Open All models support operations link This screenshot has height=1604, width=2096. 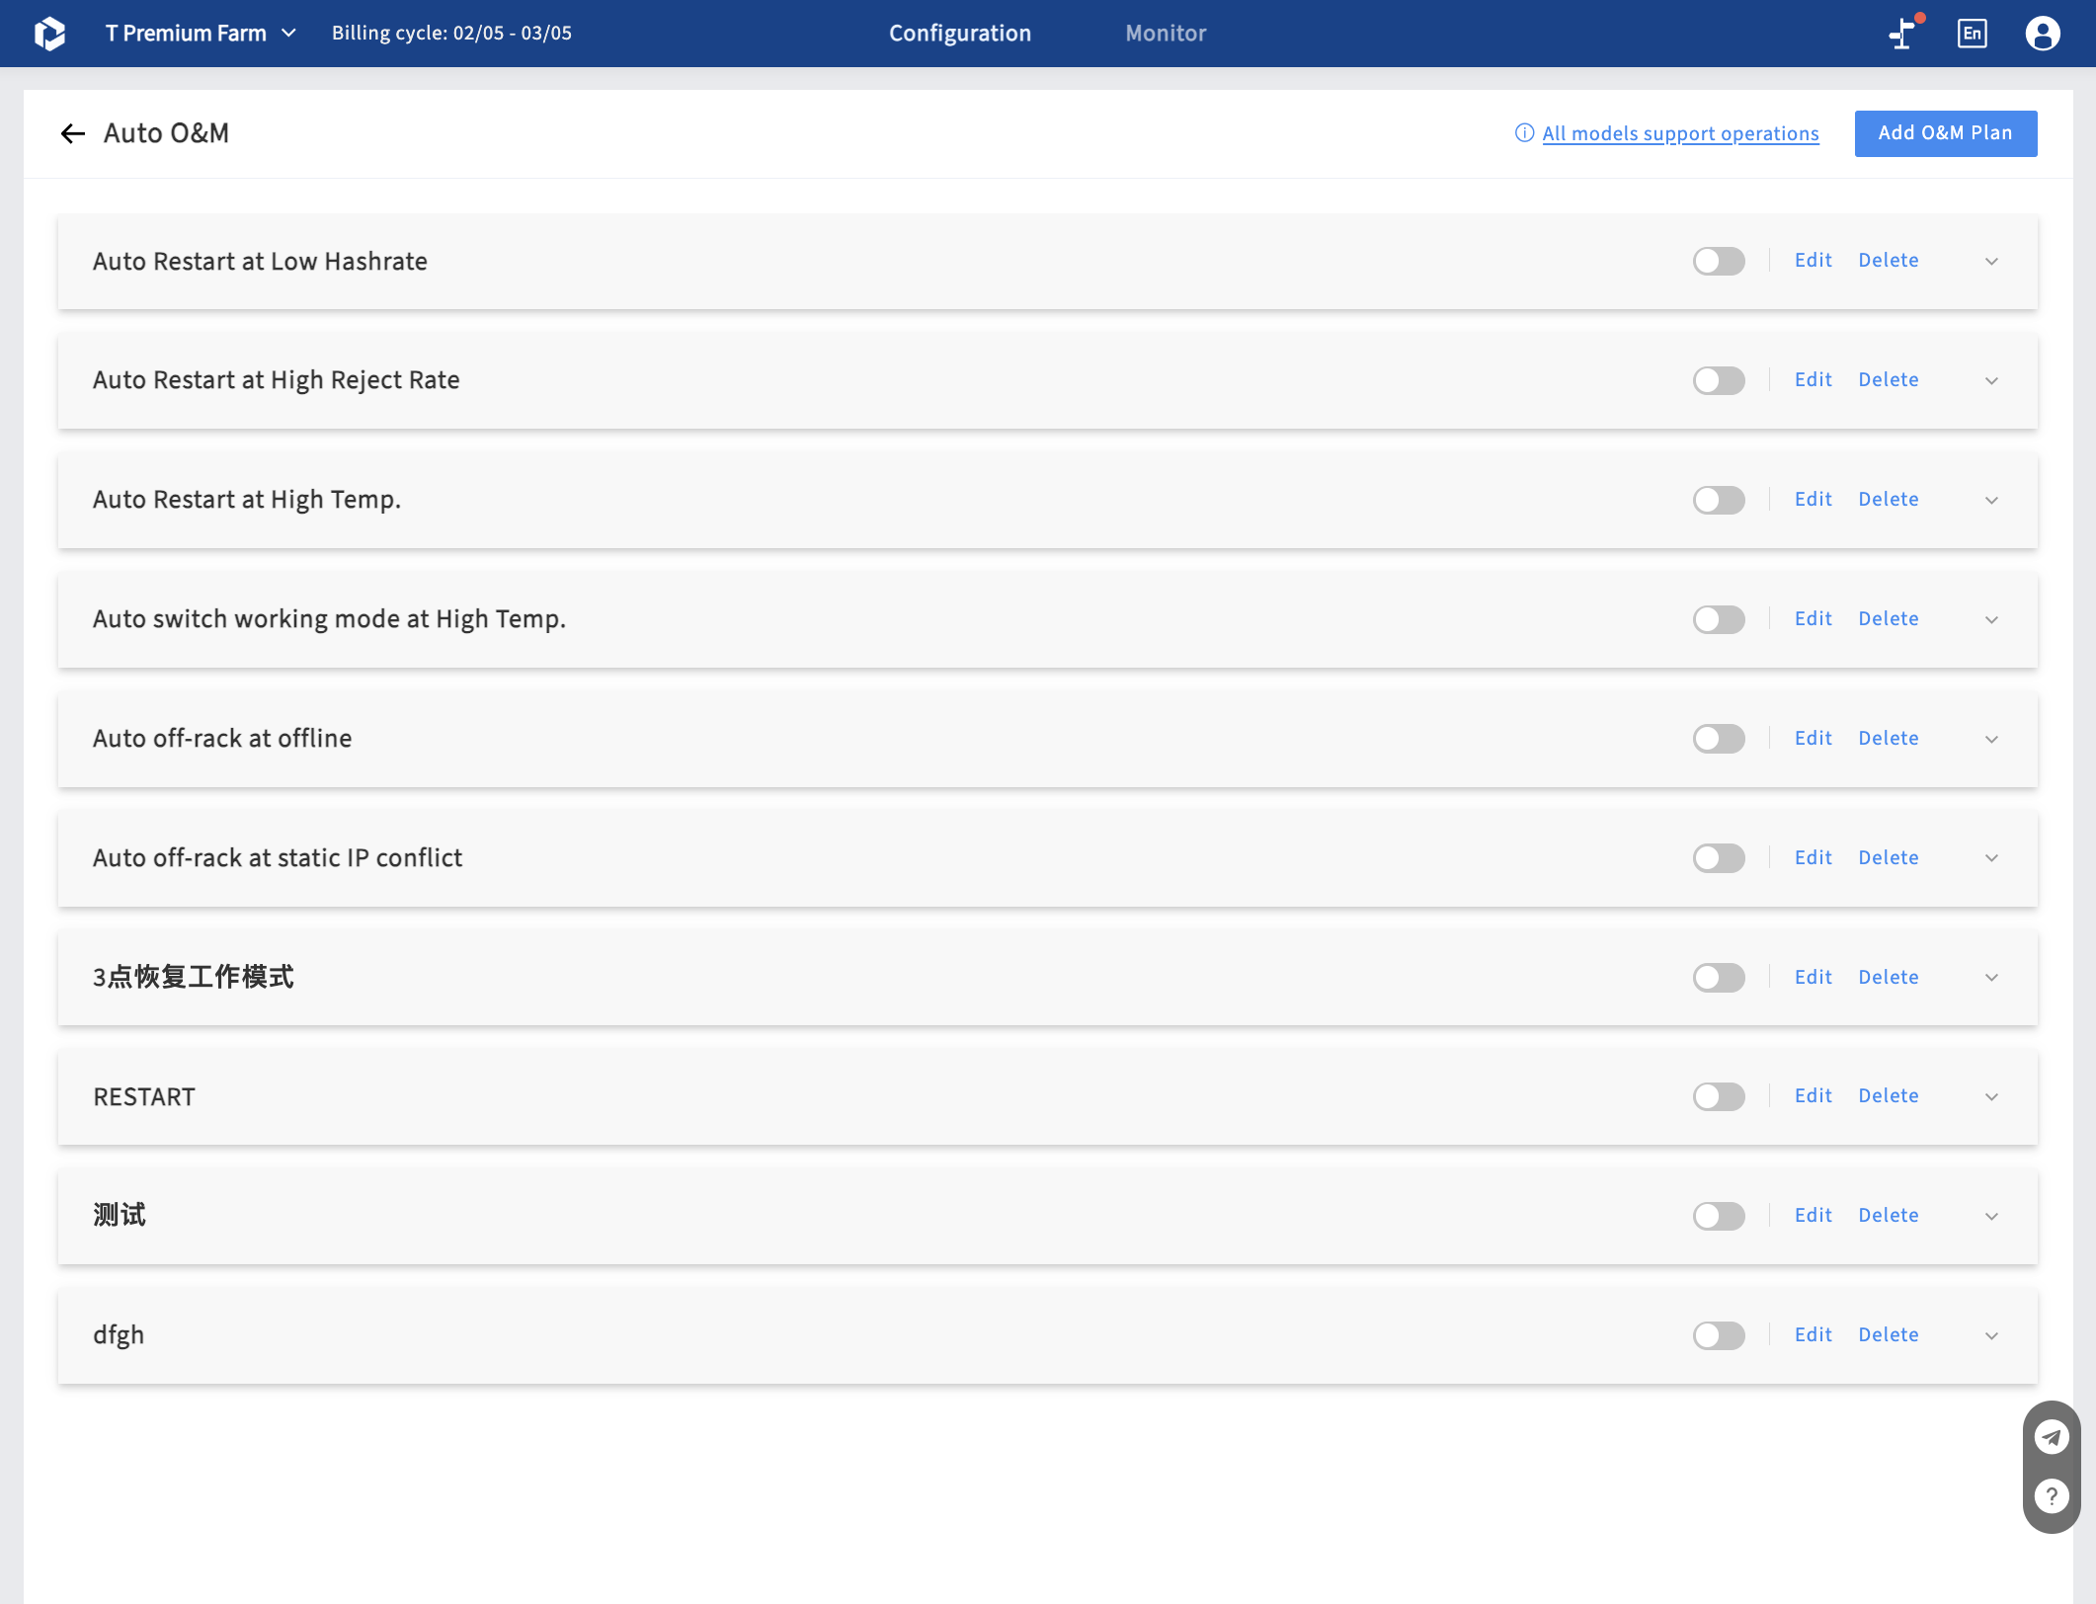1680,133
